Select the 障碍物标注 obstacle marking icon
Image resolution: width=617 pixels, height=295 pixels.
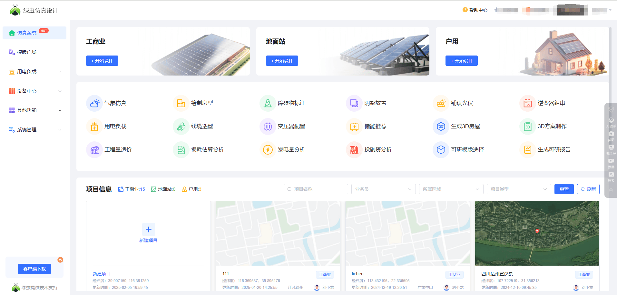click(x=268, y=103)
